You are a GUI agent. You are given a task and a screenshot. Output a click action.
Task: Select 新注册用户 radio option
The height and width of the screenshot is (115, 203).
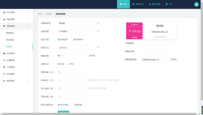72,40
